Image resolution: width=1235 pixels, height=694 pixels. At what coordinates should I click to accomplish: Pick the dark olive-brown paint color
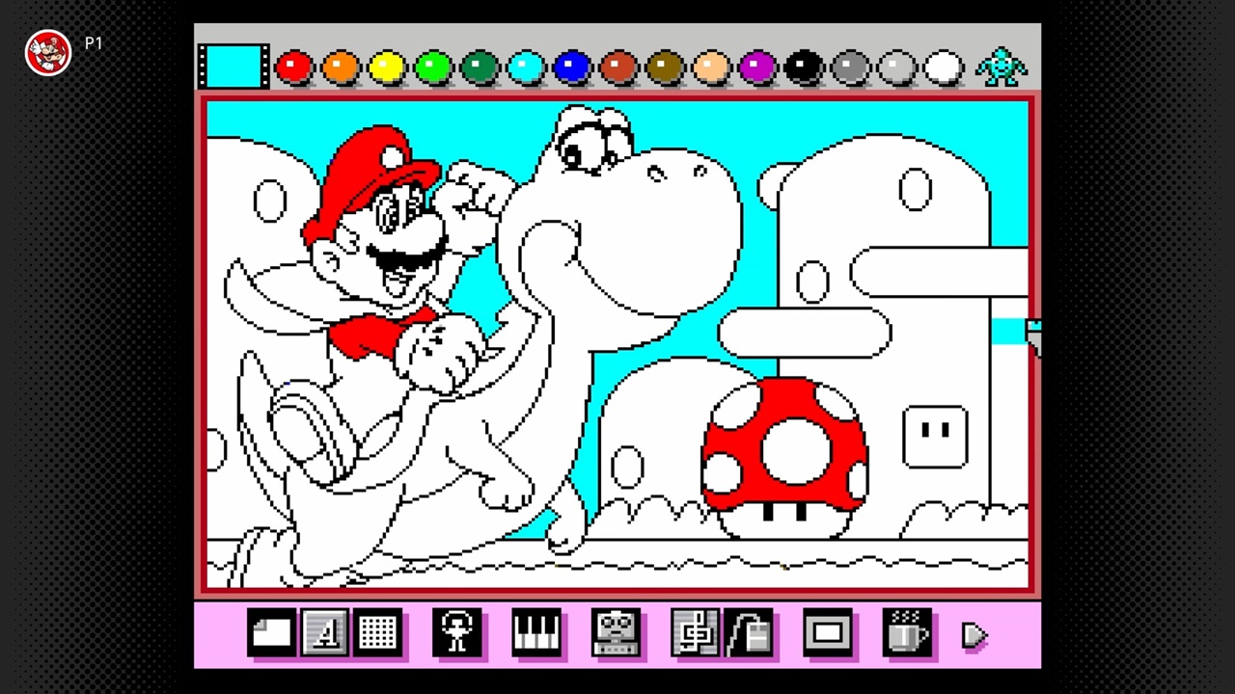(665, 67)
